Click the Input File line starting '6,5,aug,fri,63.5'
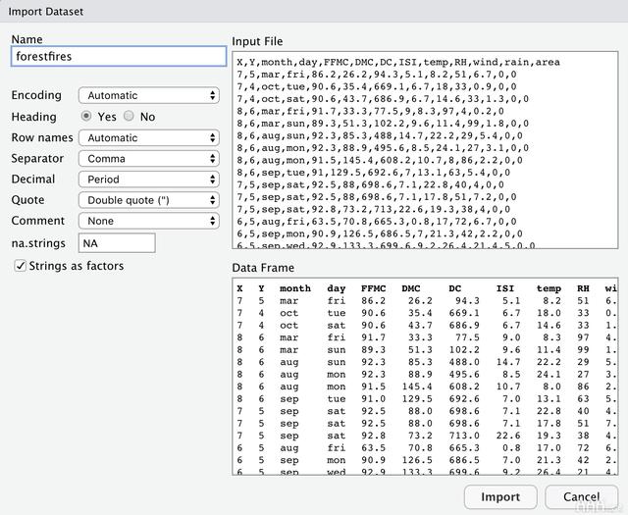This screenshot has width=628, height=515. coord(377,222)
